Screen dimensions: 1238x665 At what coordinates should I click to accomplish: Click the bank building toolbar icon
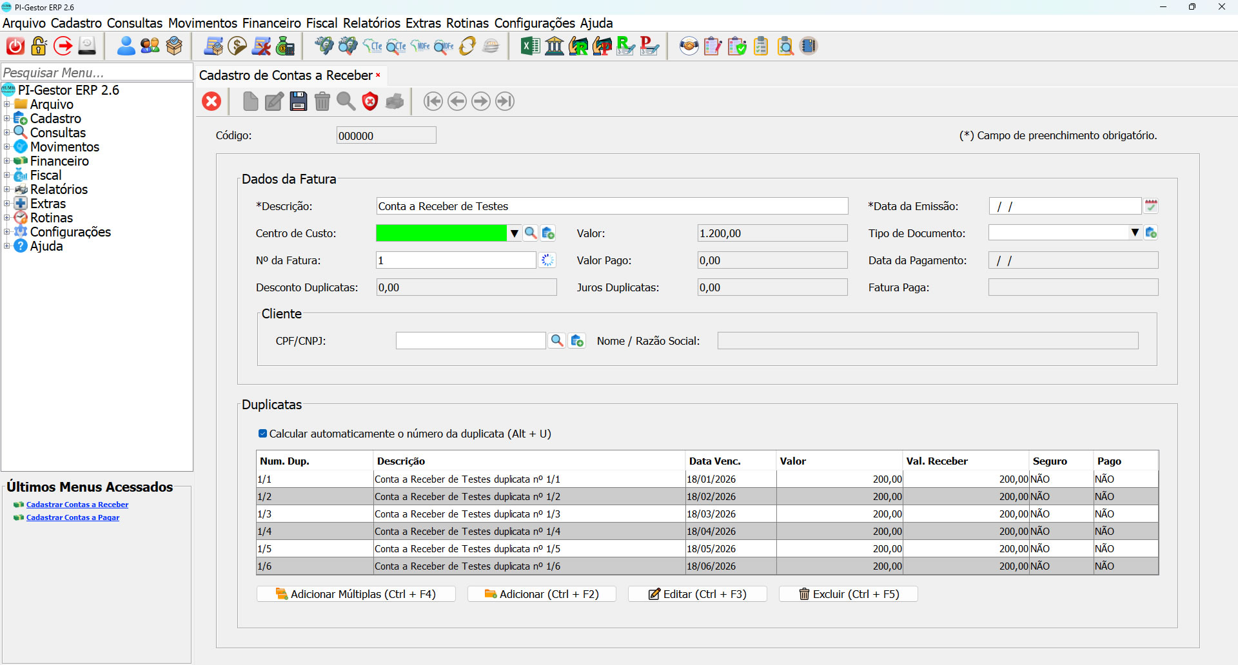(x=554, y=46)
